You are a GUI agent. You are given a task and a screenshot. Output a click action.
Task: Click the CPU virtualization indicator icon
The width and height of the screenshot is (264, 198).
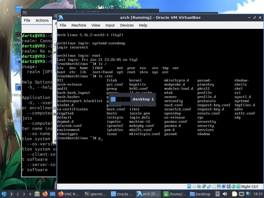228,186
